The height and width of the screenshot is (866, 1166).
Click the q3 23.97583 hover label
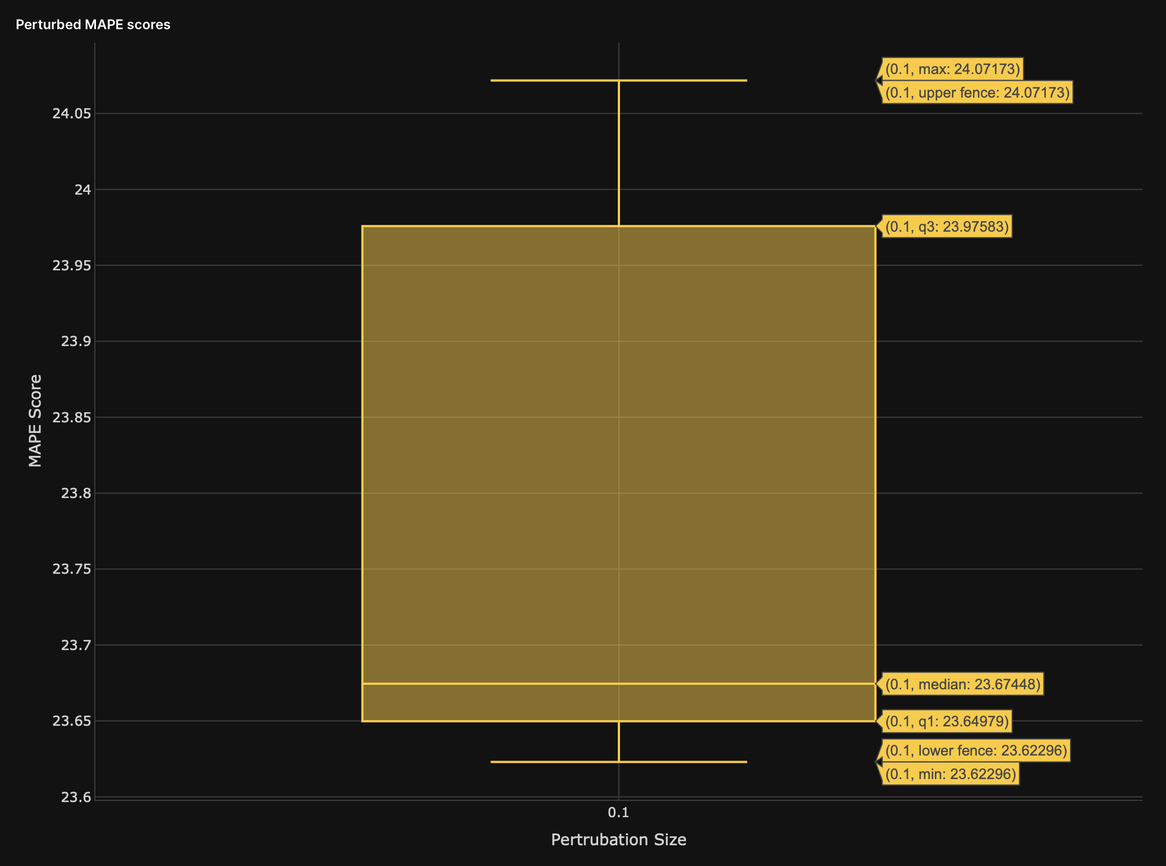(x=947, y=227)
